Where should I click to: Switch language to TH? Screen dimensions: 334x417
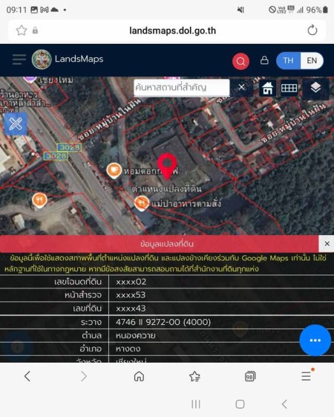pos(288,61)
